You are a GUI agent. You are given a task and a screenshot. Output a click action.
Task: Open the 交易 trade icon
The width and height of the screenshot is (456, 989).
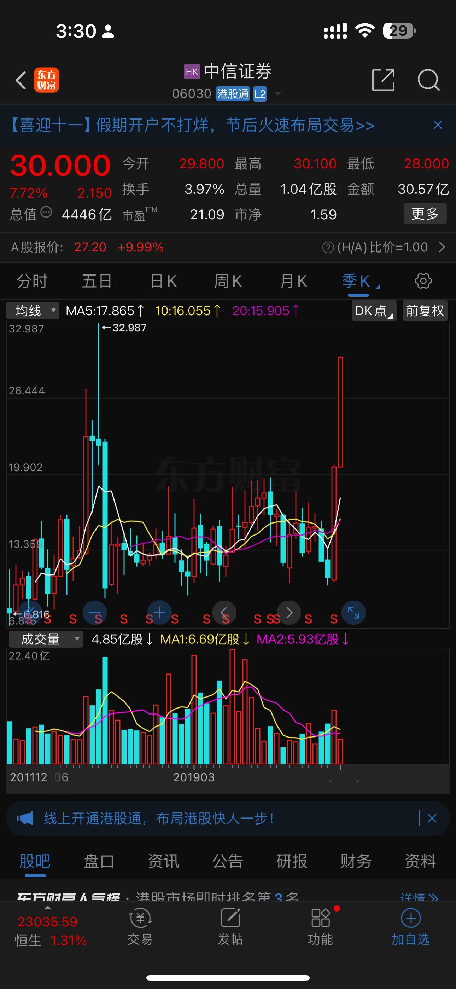(140, 927)
